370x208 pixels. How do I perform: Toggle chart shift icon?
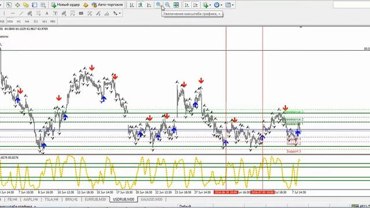tap(195, 5)
